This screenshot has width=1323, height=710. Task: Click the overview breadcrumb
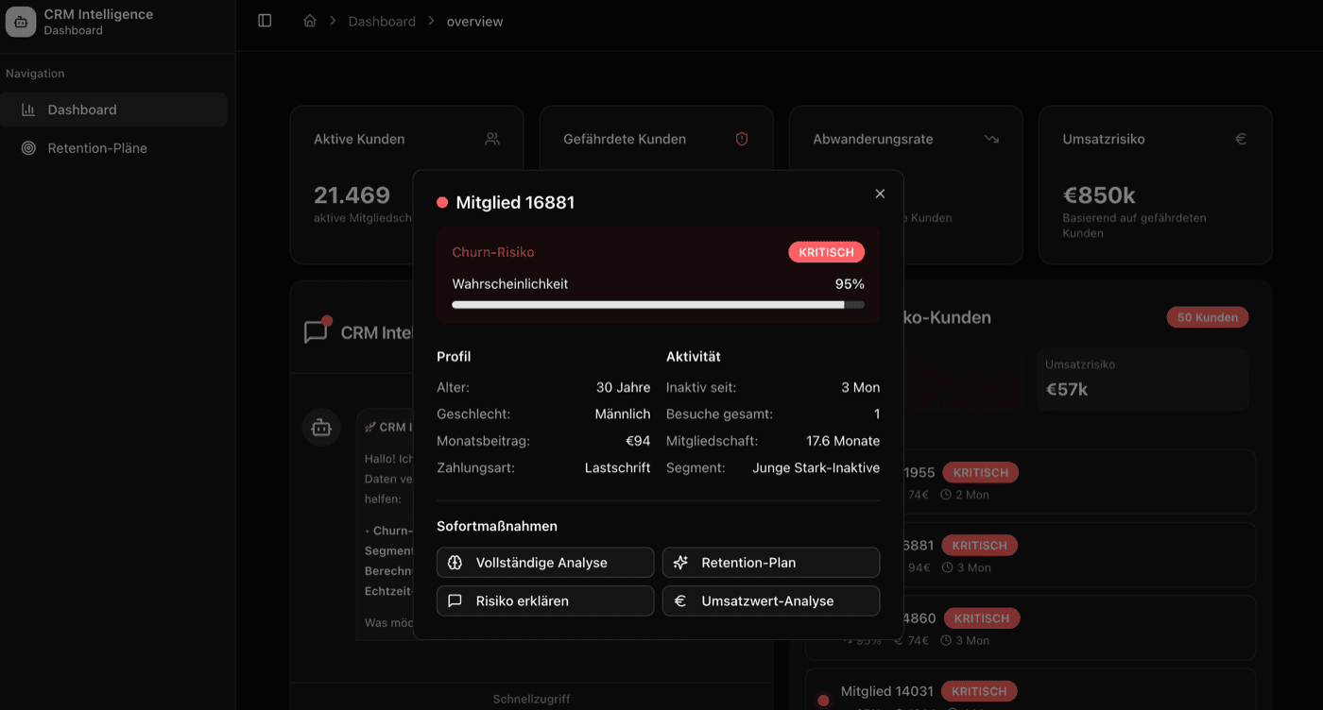[x=474, y=21]
